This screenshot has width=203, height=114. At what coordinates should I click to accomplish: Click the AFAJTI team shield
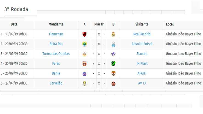113,73
